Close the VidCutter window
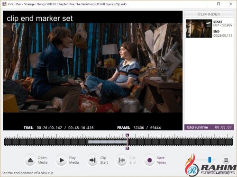The image size is (237, 177). 230,4
